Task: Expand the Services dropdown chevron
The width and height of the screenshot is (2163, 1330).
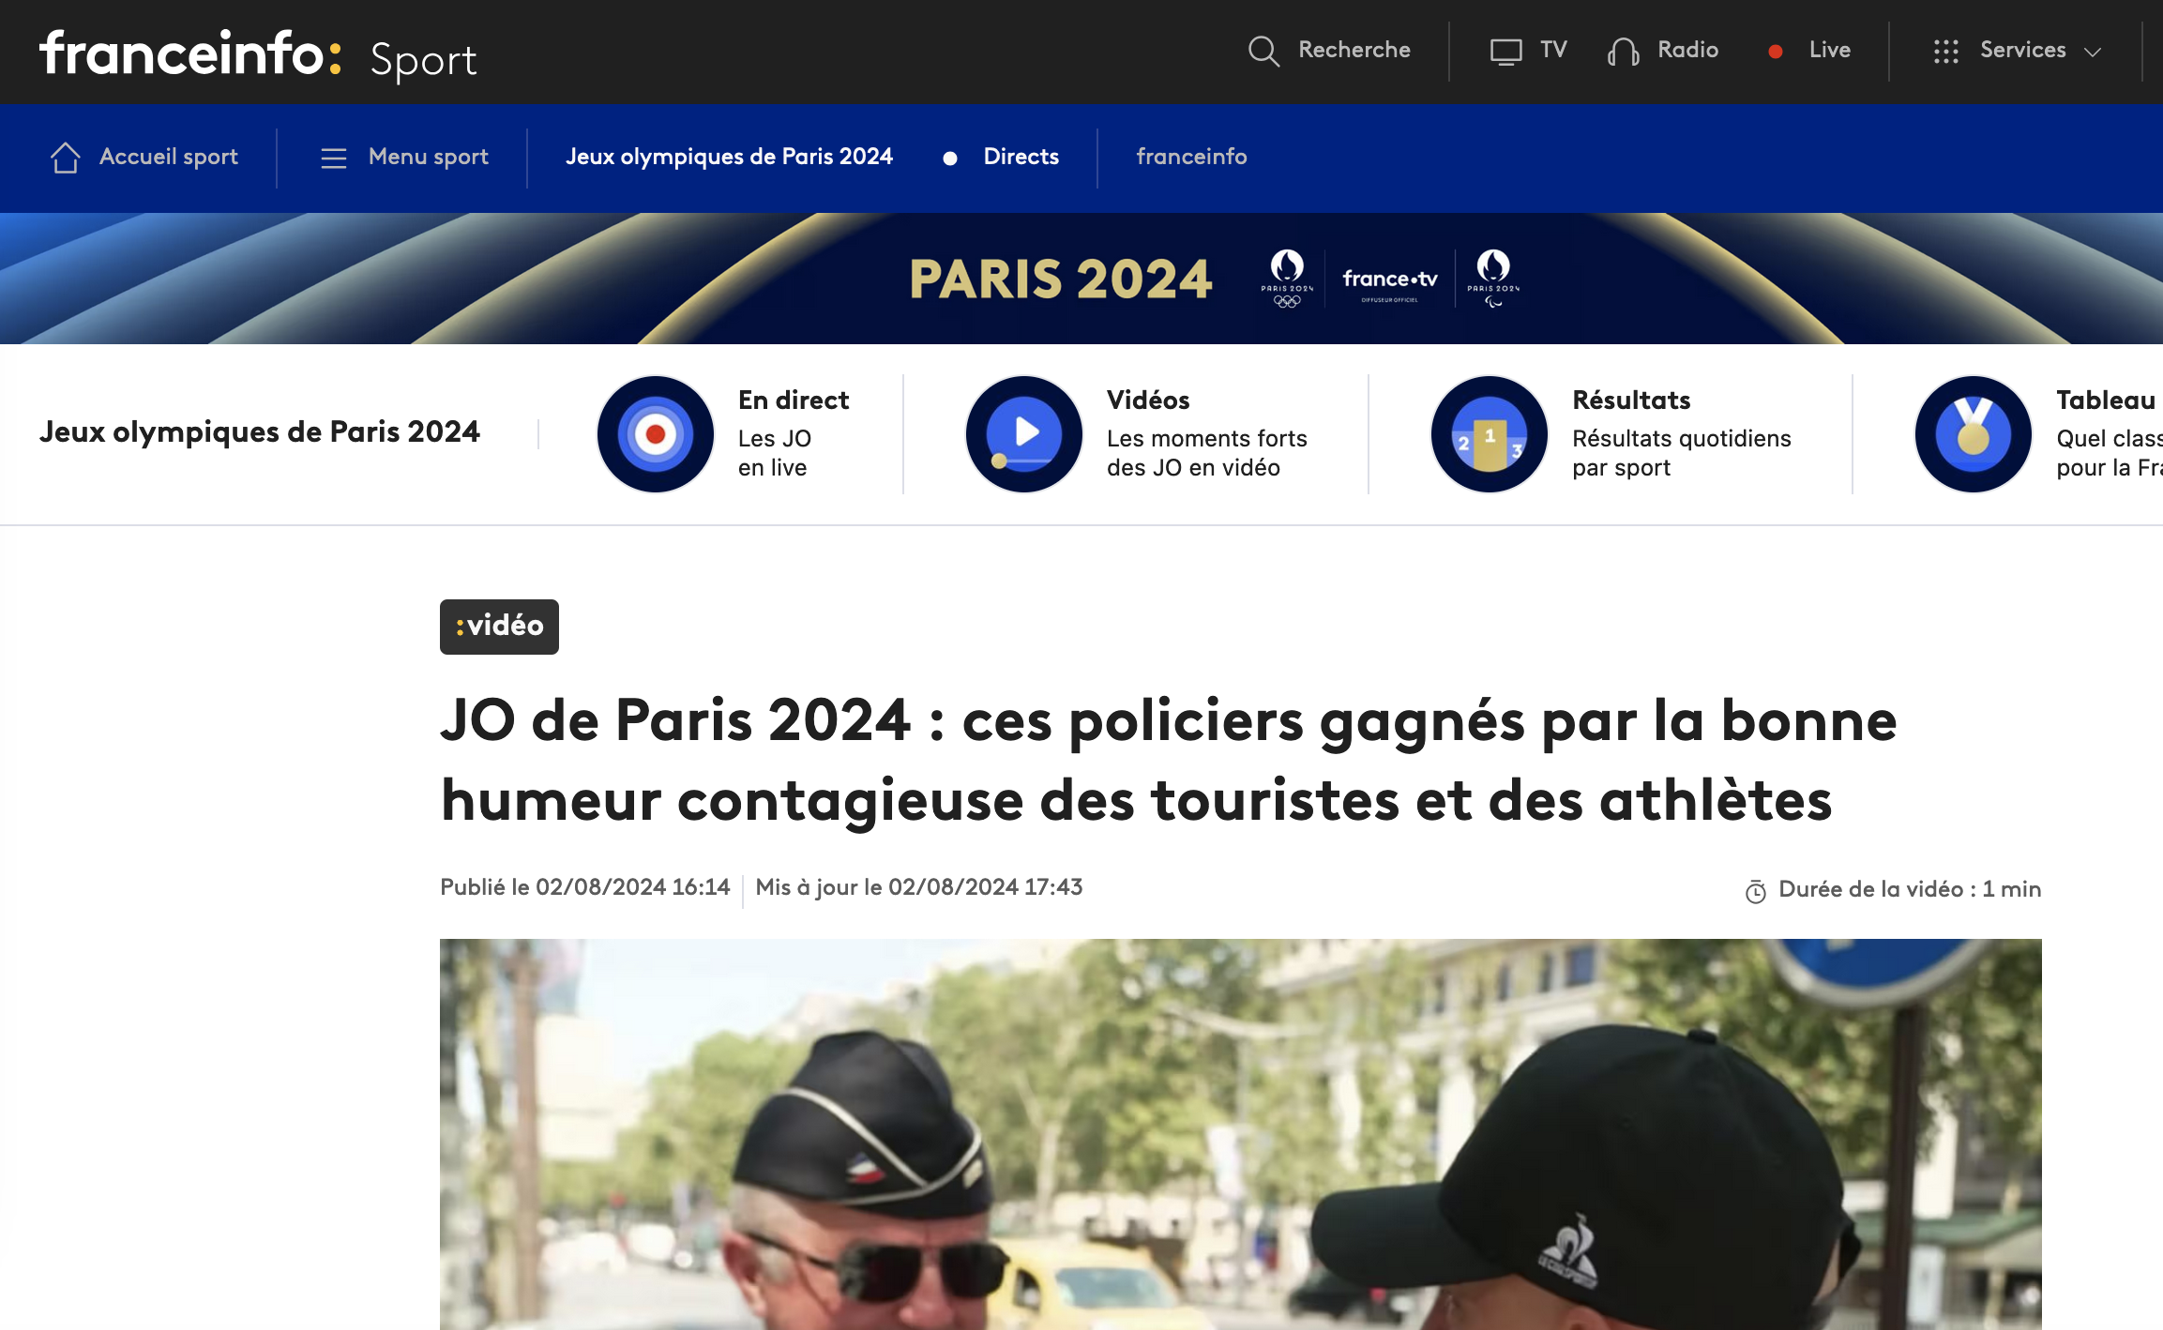Action: (2093, 52)
